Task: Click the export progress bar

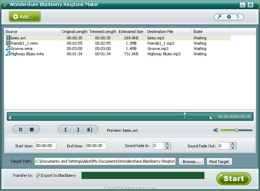Action: (x=143, y=175)
